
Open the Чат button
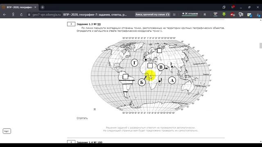click(7, 131)
